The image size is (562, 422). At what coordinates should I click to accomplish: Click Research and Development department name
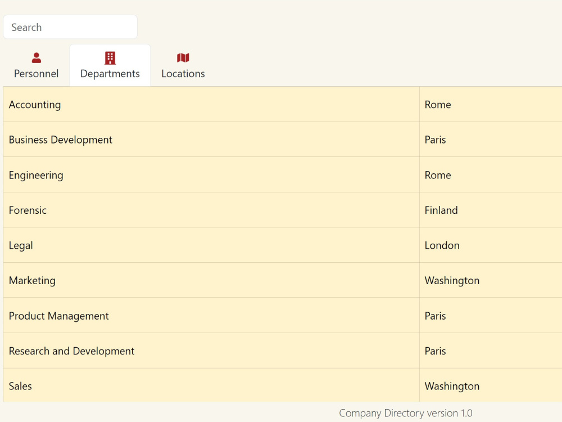[x=72, y=351]
